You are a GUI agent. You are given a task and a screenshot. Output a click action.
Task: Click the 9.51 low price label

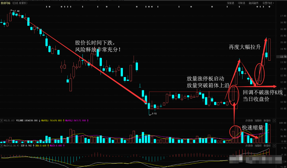(x=154, y=113)
